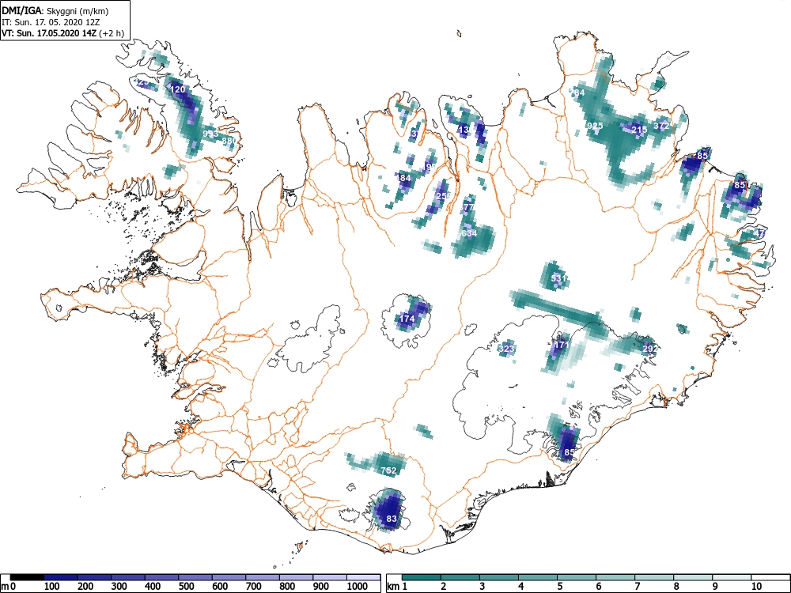Image resolution: width=791 pixels, height=593 pixels.
Task: Select the 900–1000 m lightest lavender swatch
Action: pyautogui.click(x=331, y=577)
